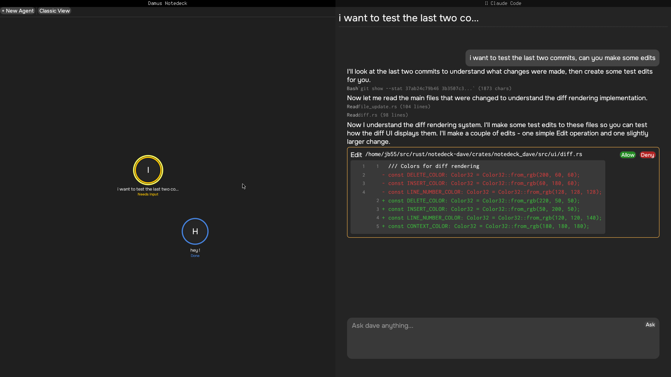This screenshot has width=671, height=377.
Task: Switch to Classic View
Action: pyautogui.click(x=55, y=11)
